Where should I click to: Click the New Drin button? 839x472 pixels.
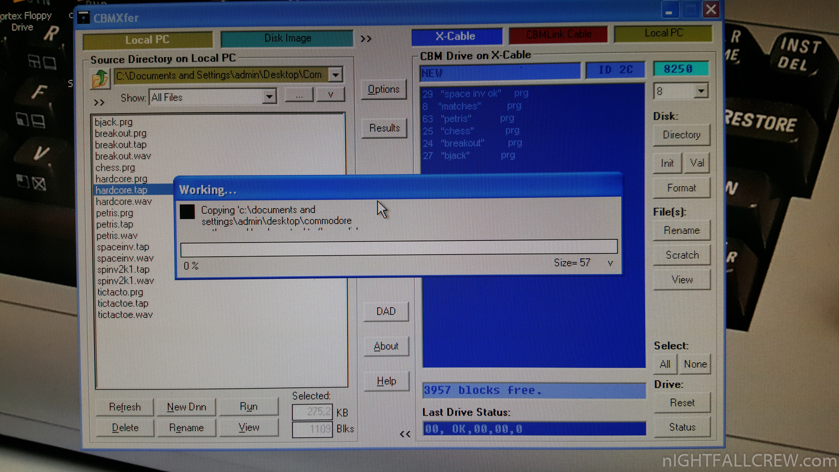coord(186,407)
